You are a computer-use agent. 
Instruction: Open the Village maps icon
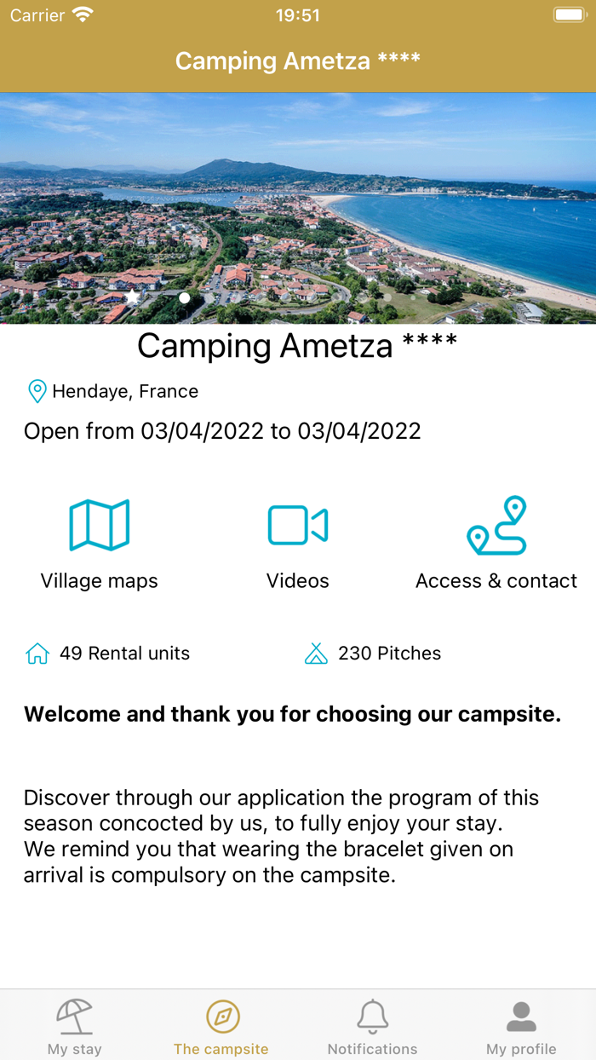pyautogui.click(x=99, y=524)
